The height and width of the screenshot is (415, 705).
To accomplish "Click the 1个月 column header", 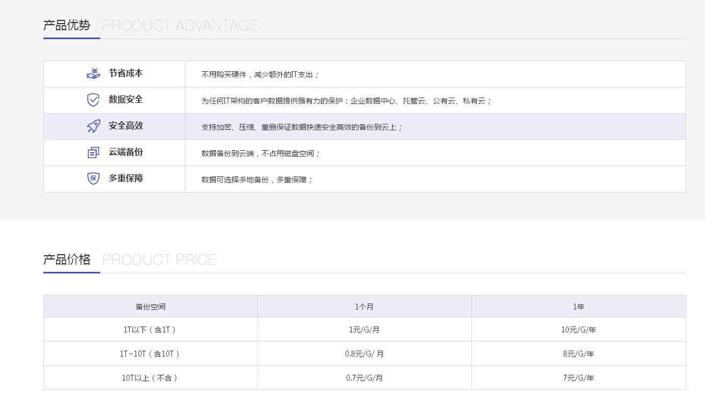I will (364, 307).
